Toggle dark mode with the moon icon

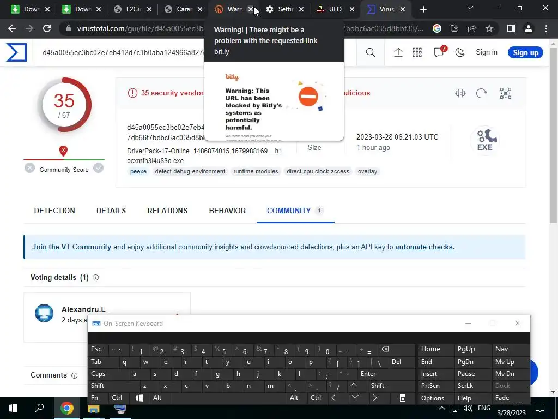point(460,52)
